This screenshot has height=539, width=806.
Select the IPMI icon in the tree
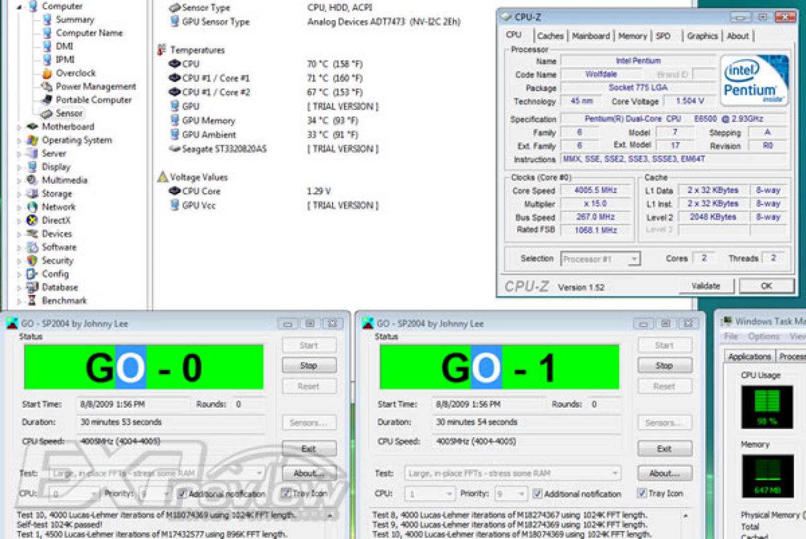pos(47,59)
